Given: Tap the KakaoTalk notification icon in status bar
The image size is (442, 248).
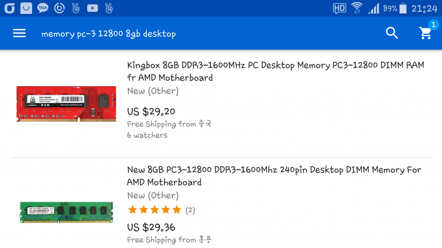Looking at the screenshot, I should (x=43, y=8).
